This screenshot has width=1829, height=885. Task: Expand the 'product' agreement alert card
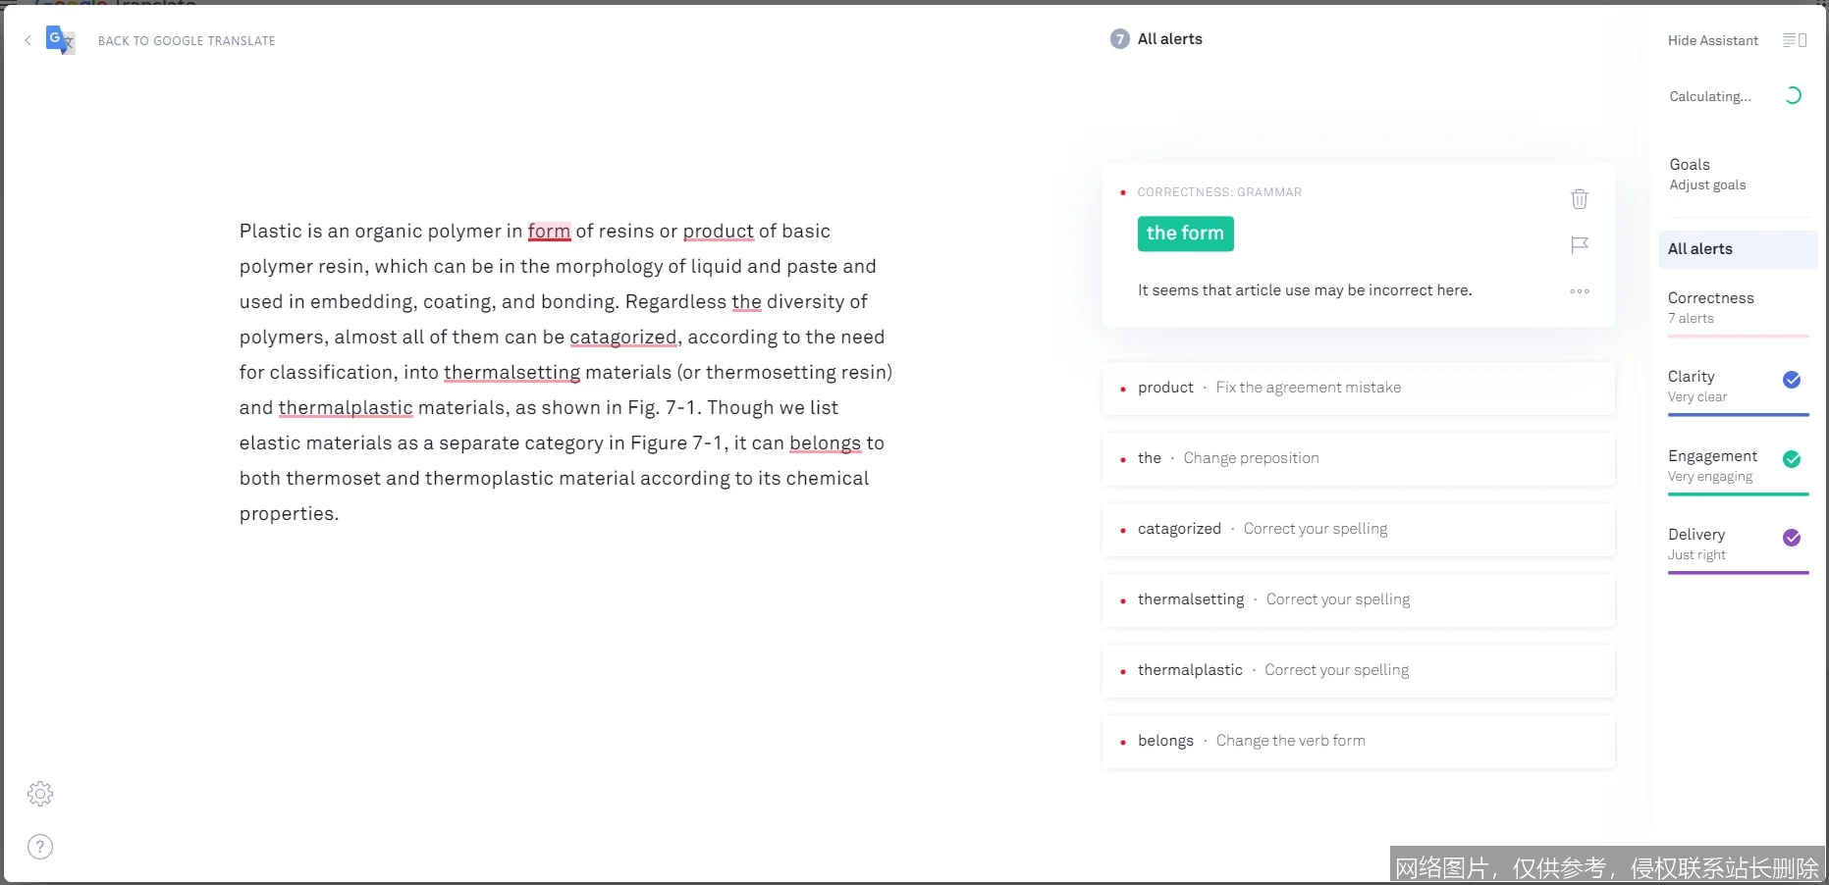click(1358, 389)
